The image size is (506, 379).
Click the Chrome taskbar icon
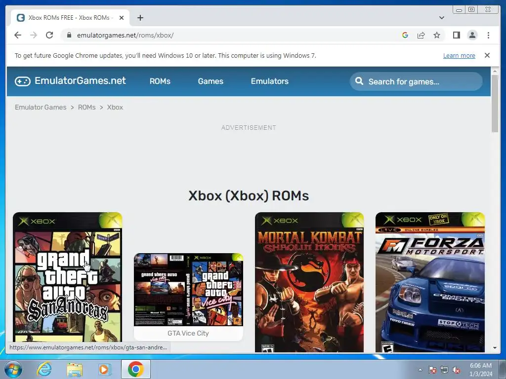(135, 369)
